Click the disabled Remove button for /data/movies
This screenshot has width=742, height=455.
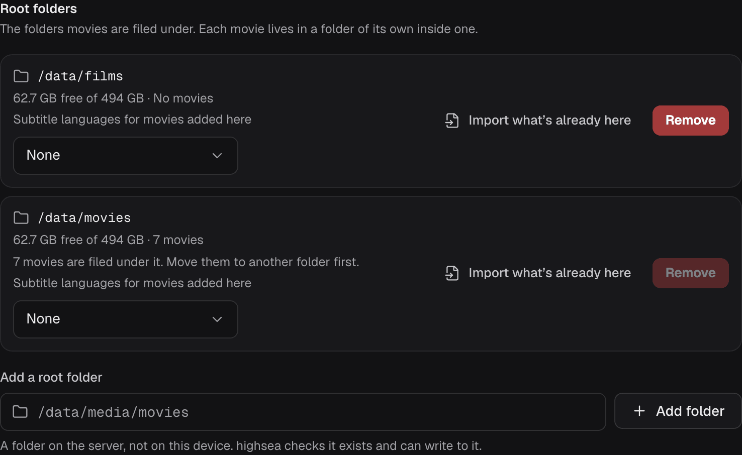coord(691,273)
